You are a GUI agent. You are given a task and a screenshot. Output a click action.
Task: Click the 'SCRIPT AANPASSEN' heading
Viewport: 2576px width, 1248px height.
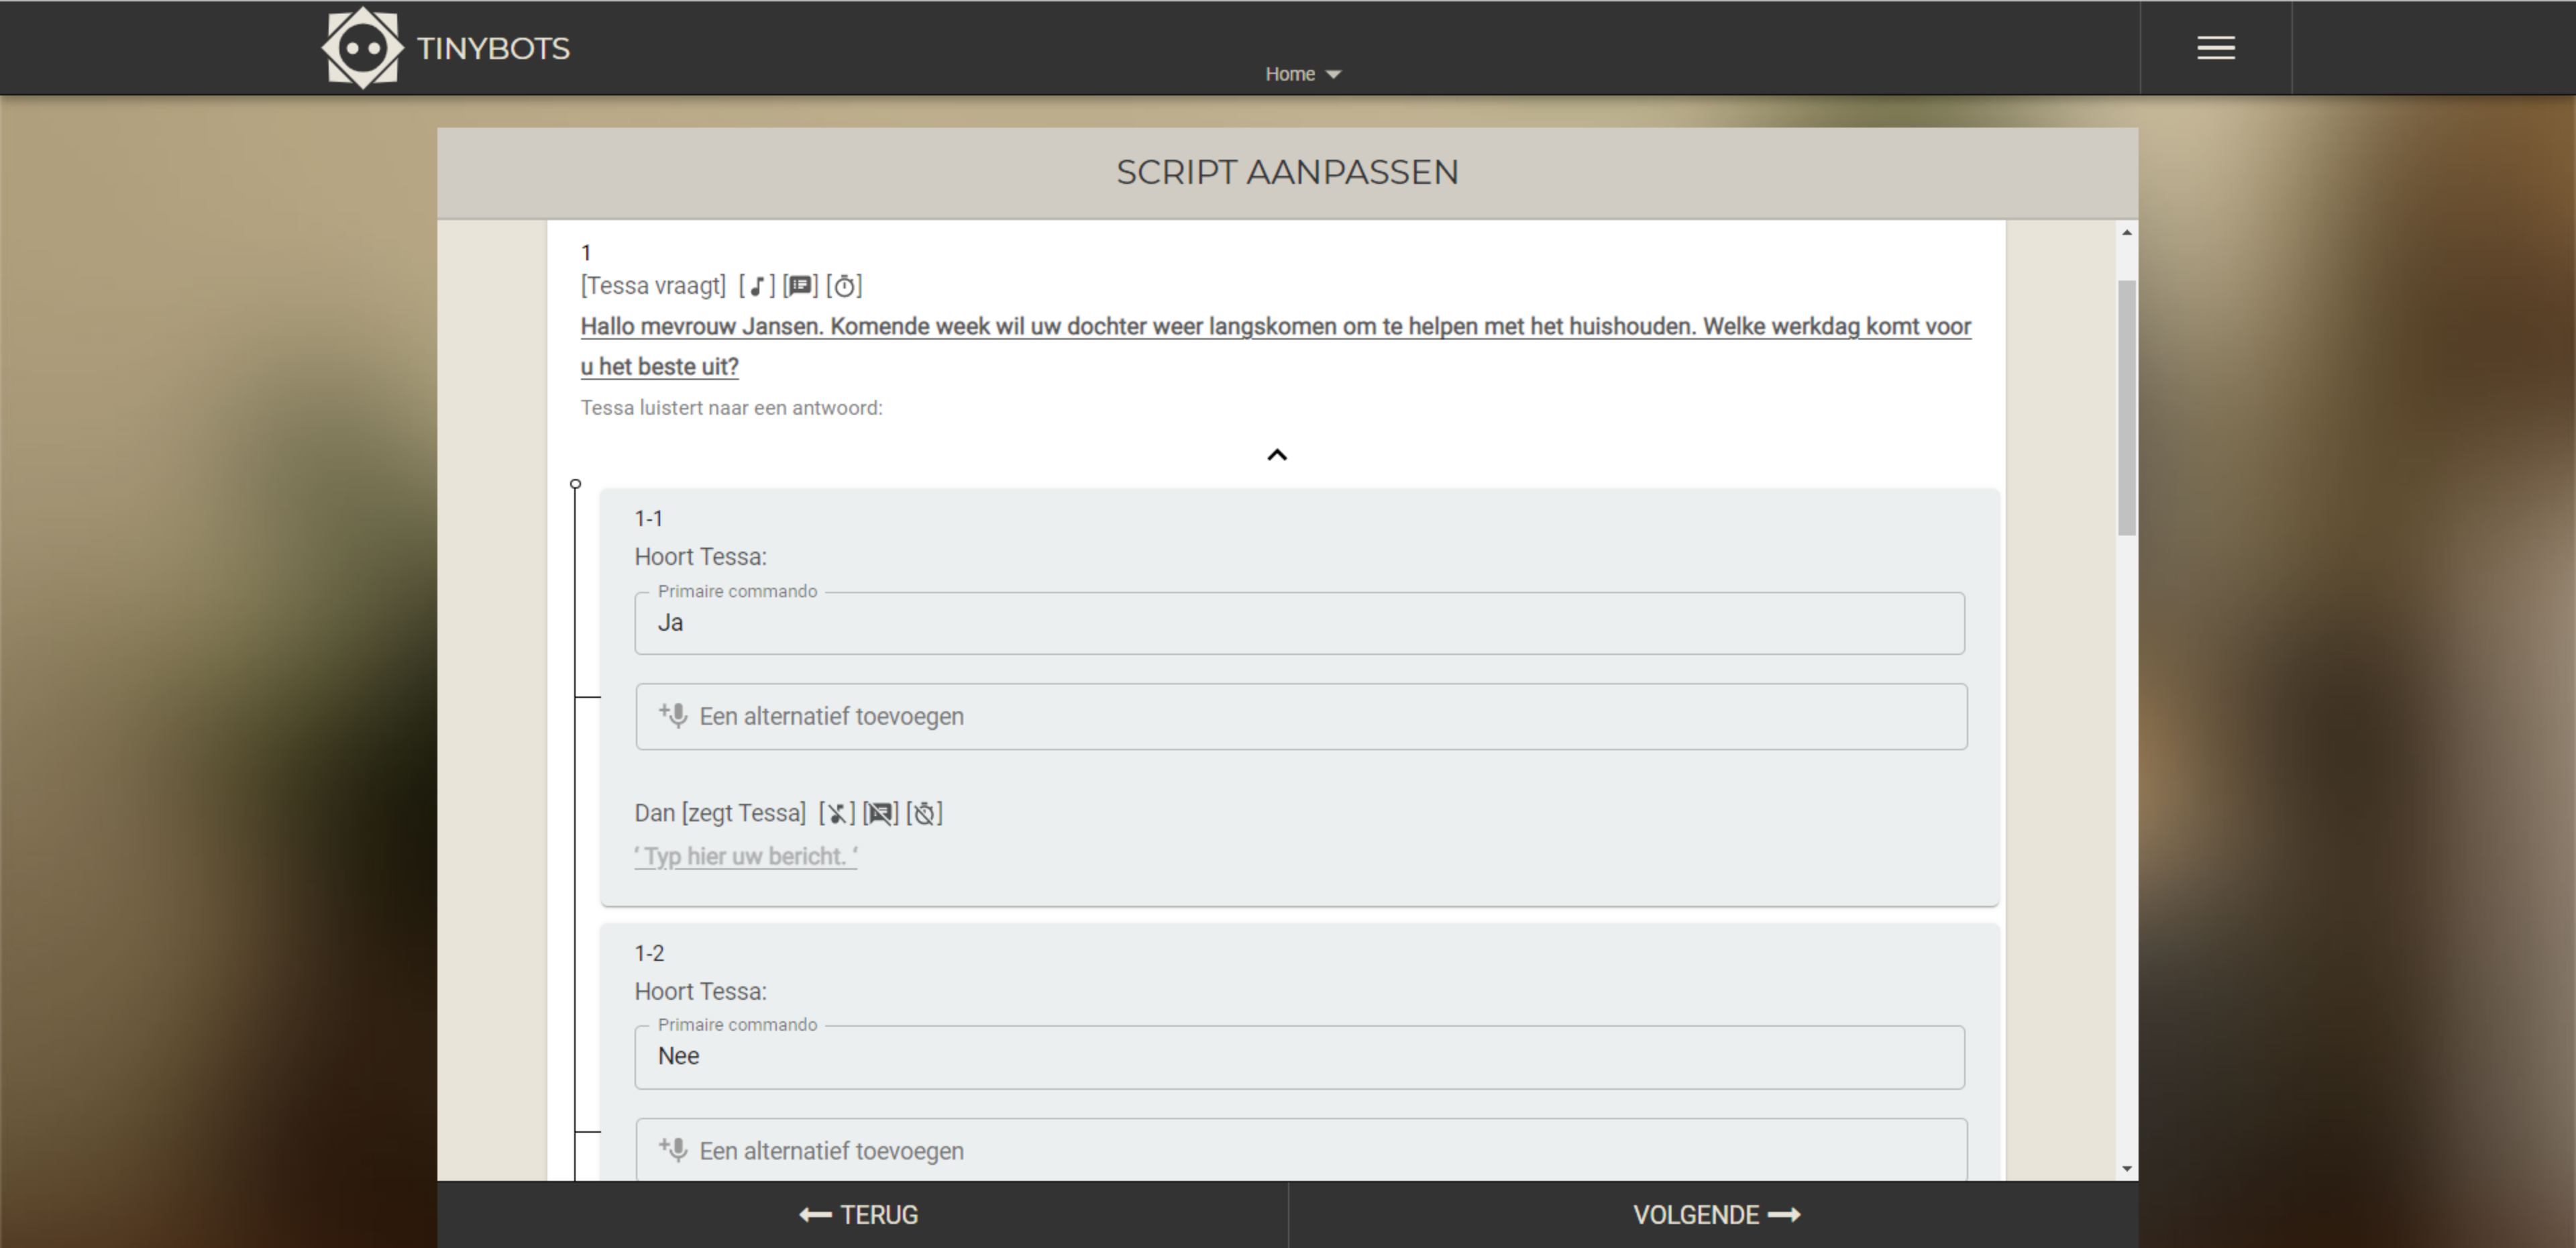pos(1288,172)
